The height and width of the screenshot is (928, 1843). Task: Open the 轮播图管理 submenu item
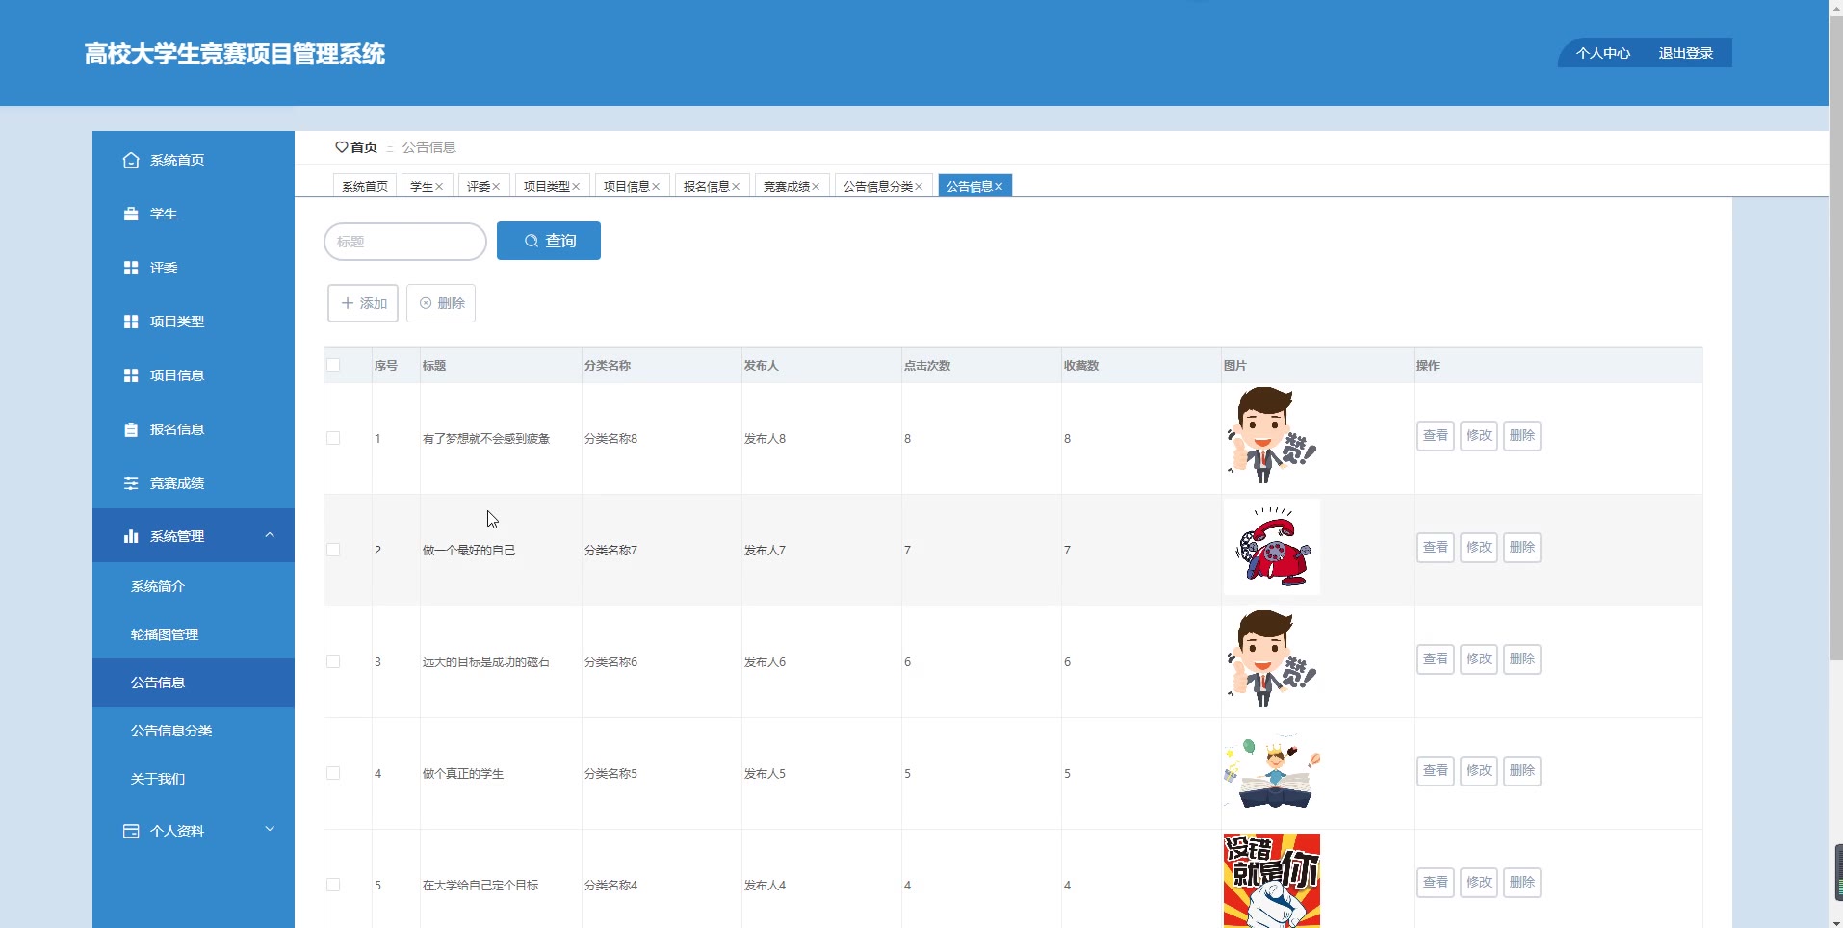(165, 634)
